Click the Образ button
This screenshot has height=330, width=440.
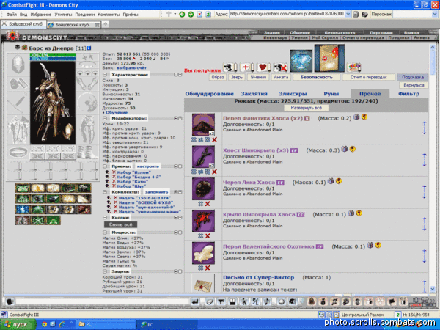pyautogui.click(x=218, y=77)
